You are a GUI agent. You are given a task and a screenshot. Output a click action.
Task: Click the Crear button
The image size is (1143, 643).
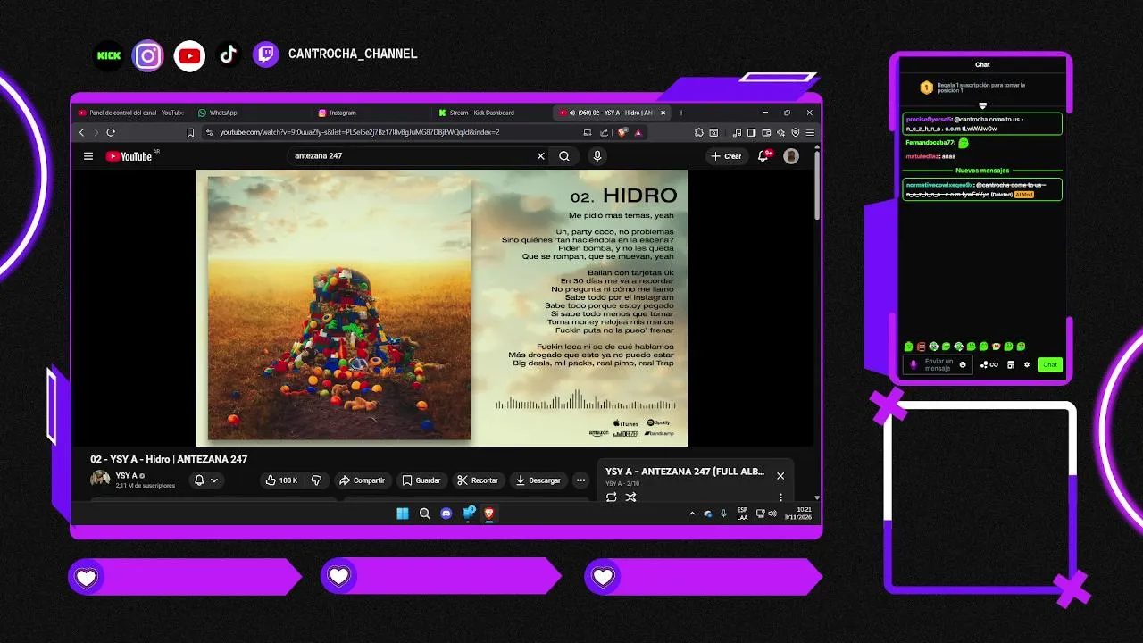727,156
